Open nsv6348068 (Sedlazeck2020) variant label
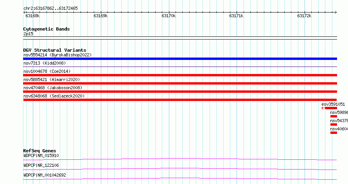Viewport: 348px width, 184px height. [x=54, y=96]
